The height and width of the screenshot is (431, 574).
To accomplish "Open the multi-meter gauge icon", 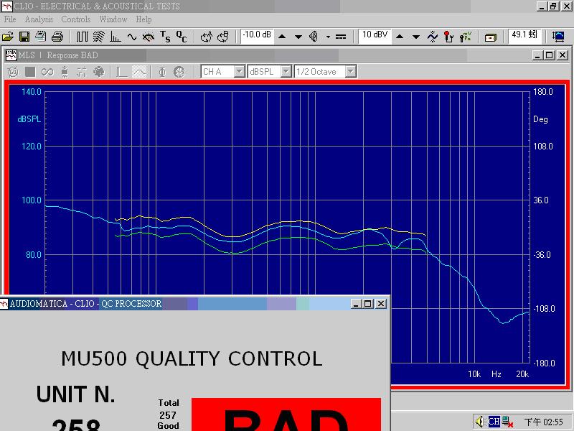I will (x=149, y=37).
